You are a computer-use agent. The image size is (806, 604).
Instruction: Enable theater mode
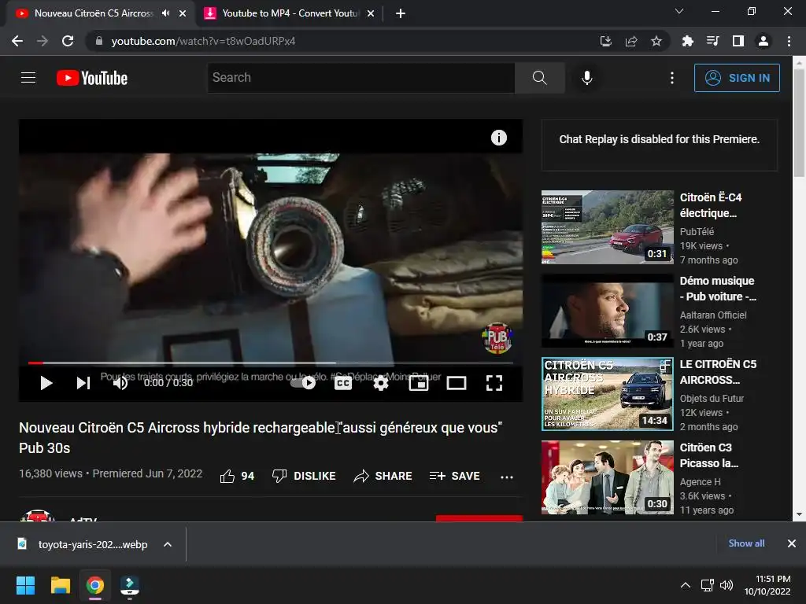pos(456,383)
